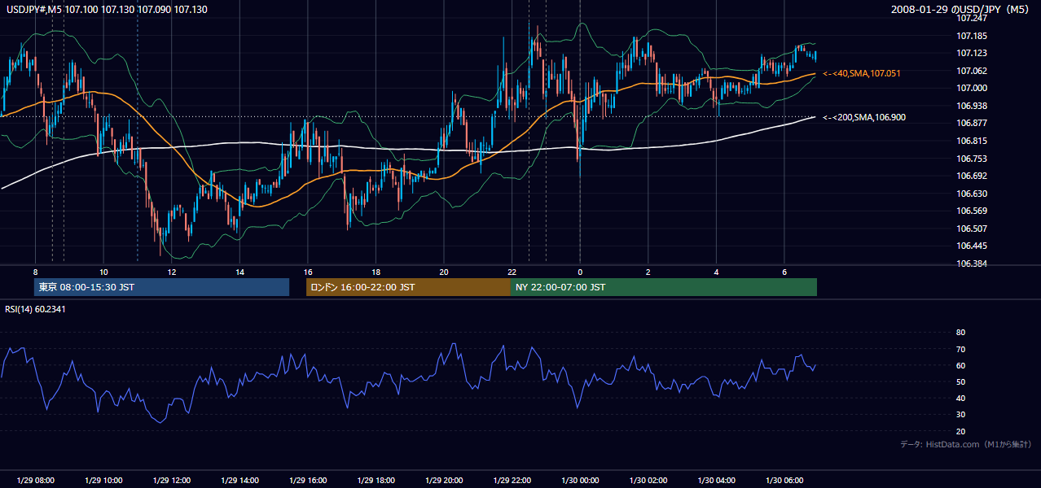This screenshot has width=1041, height=488.
Task: Click RSI scale value 70
Action: pos(960,349)
